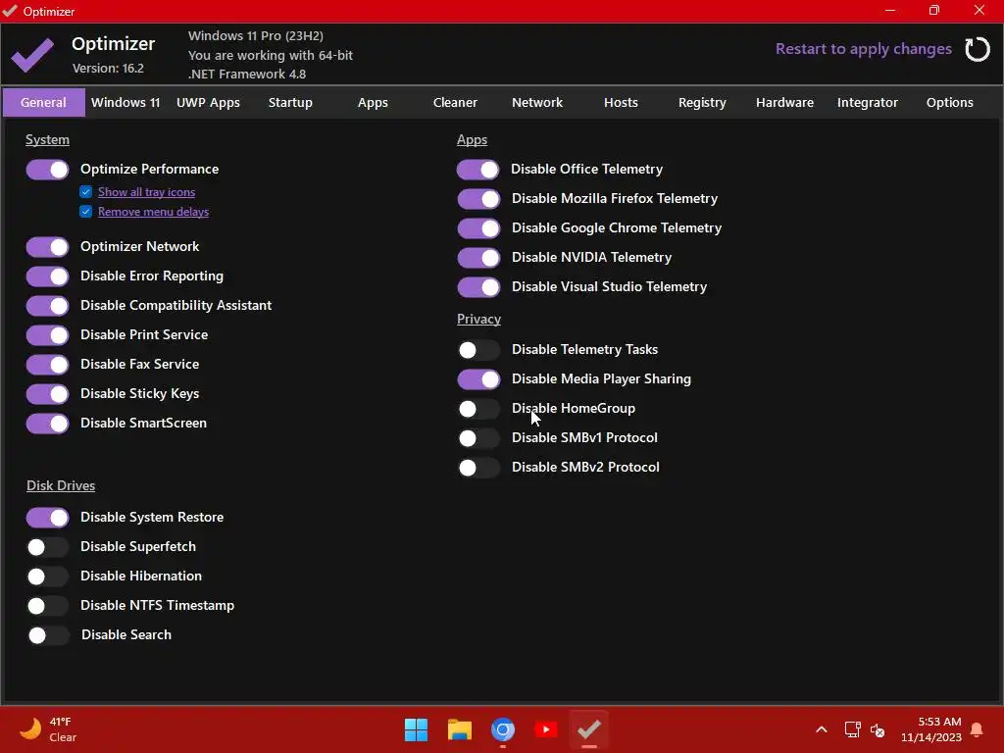Open the Cleaner tab
Viewport: 1004px width, 753px height.
click(455, 102)
